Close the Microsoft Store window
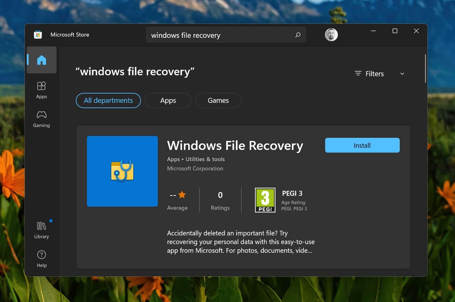Viewport: 455px width, 302px height. tap(416, 31)
